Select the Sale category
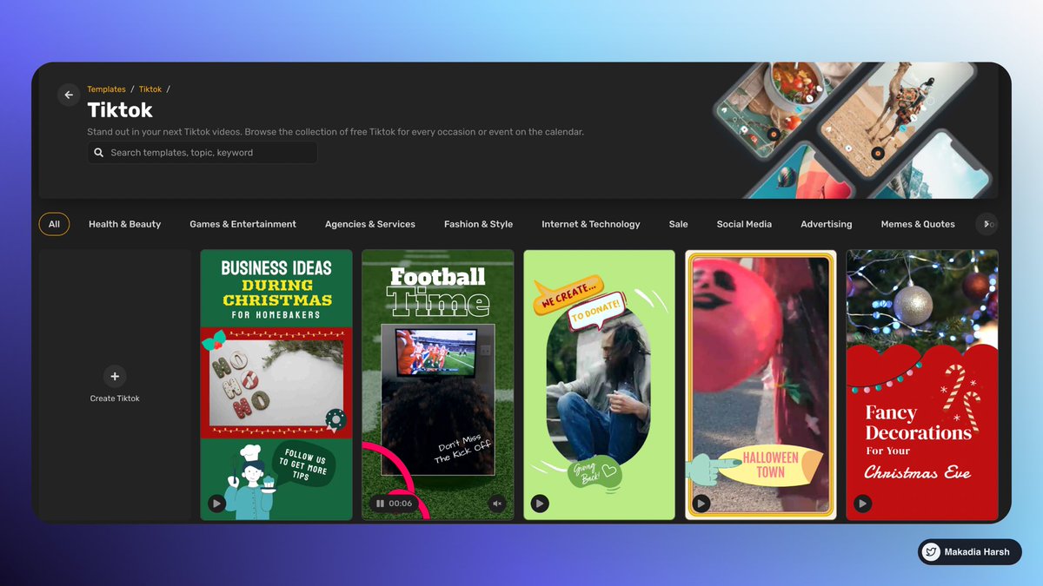1043x586 pixels. coord(679,224)
